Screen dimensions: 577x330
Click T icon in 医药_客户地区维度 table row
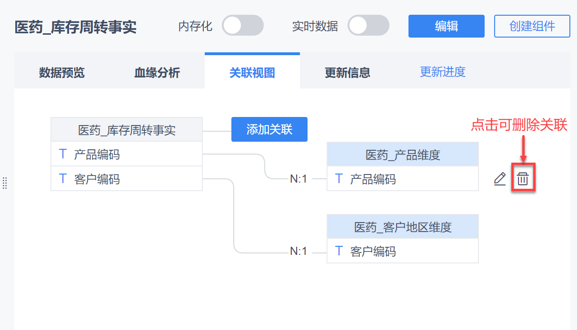339,251
